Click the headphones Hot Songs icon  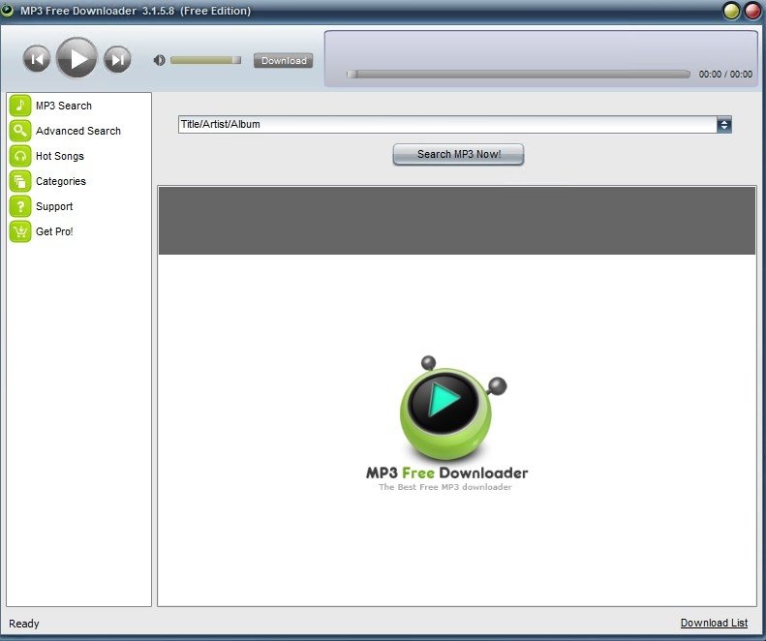(x=20, y=156)
